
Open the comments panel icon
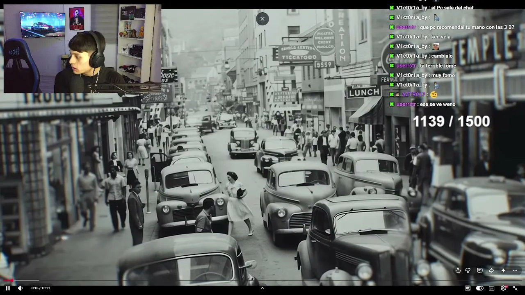479,270
